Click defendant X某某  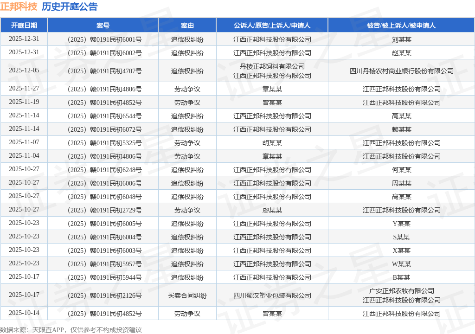(x=401, y=250)
